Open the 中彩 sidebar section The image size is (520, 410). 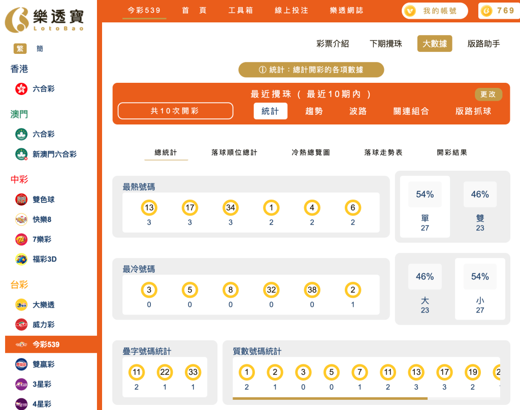tap(18, 179)
